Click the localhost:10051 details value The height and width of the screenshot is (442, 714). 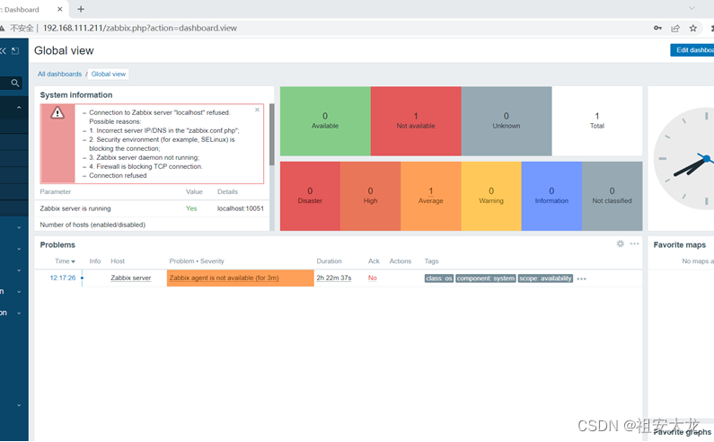[241, 208]
